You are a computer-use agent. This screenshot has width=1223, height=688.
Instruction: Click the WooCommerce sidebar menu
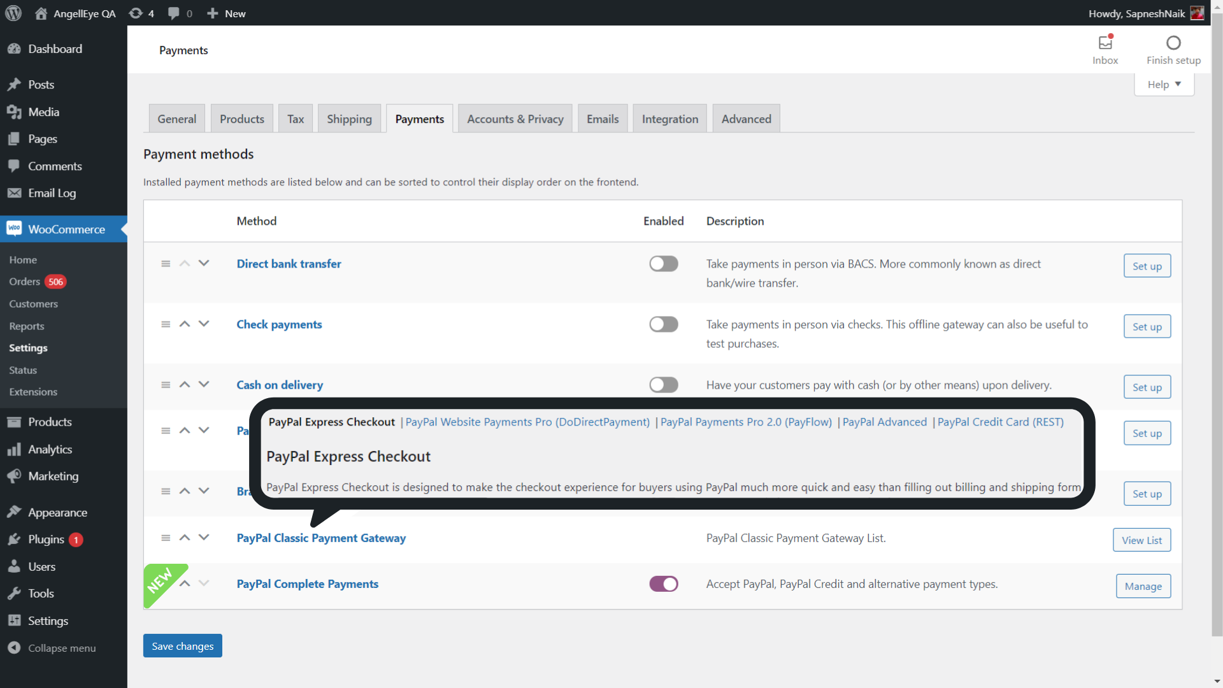tap(64, 229)
